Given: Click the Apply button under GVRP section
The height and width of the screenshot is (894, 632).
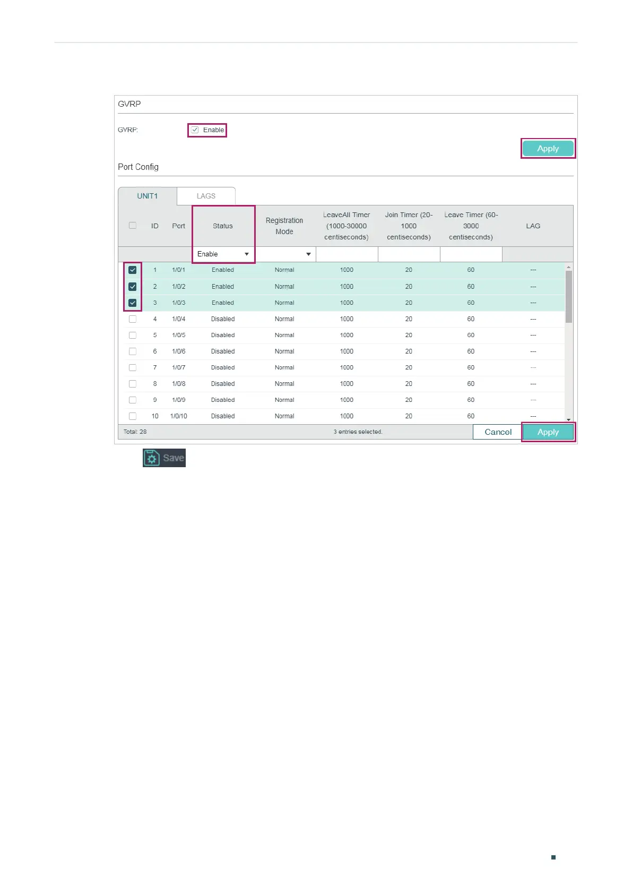Looking at the screenshot, I should (548, 149).
